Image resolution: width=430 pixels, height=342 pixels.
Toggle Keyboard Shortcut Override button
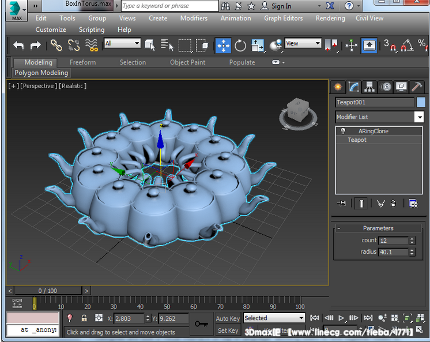(x=369, y=46)
